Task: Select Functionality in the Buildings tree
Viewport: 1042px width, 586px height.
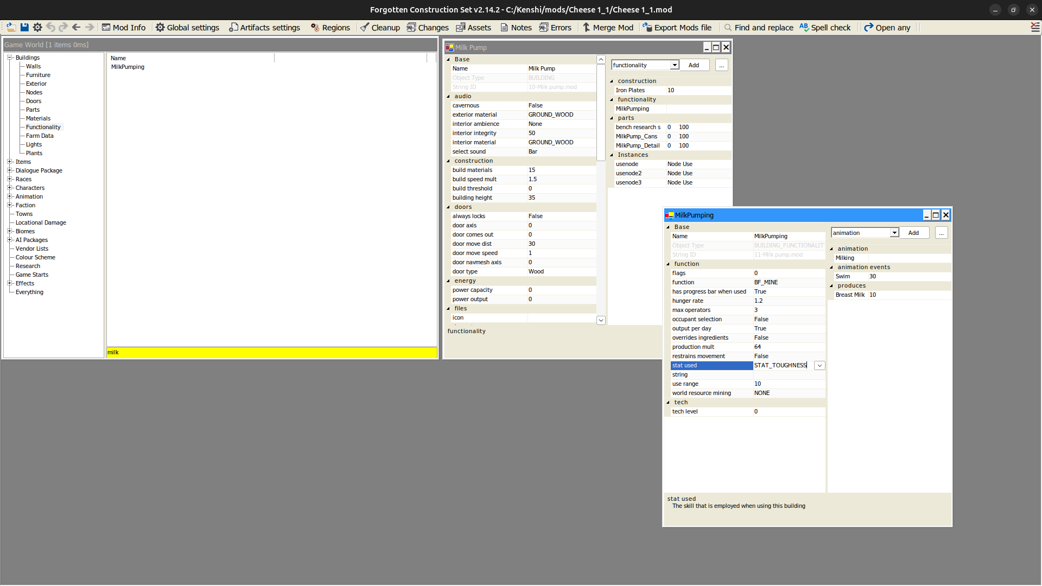Action: tap(43, 127)
